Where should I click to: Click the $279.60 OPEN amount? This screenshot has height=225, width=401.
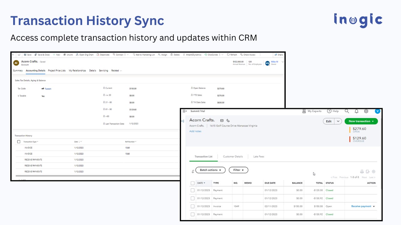359,129
